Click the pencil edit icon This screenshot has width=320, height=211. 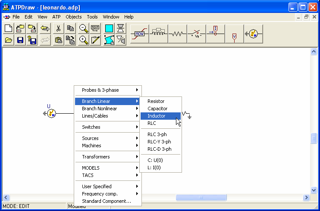[95, 40]
